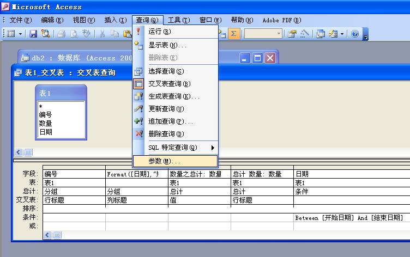
Task: Expand the SQL 特定查询(Q) submenu
Action: [x=176, y=148]
